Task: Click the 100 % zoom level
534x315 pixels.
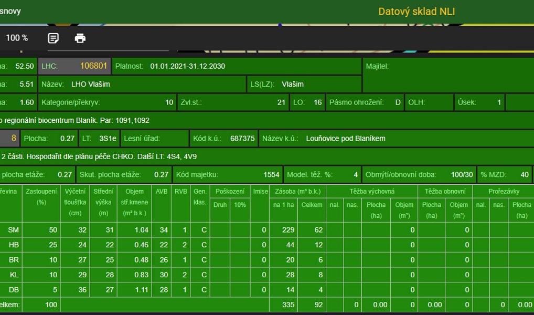Action: click(17, 38)
